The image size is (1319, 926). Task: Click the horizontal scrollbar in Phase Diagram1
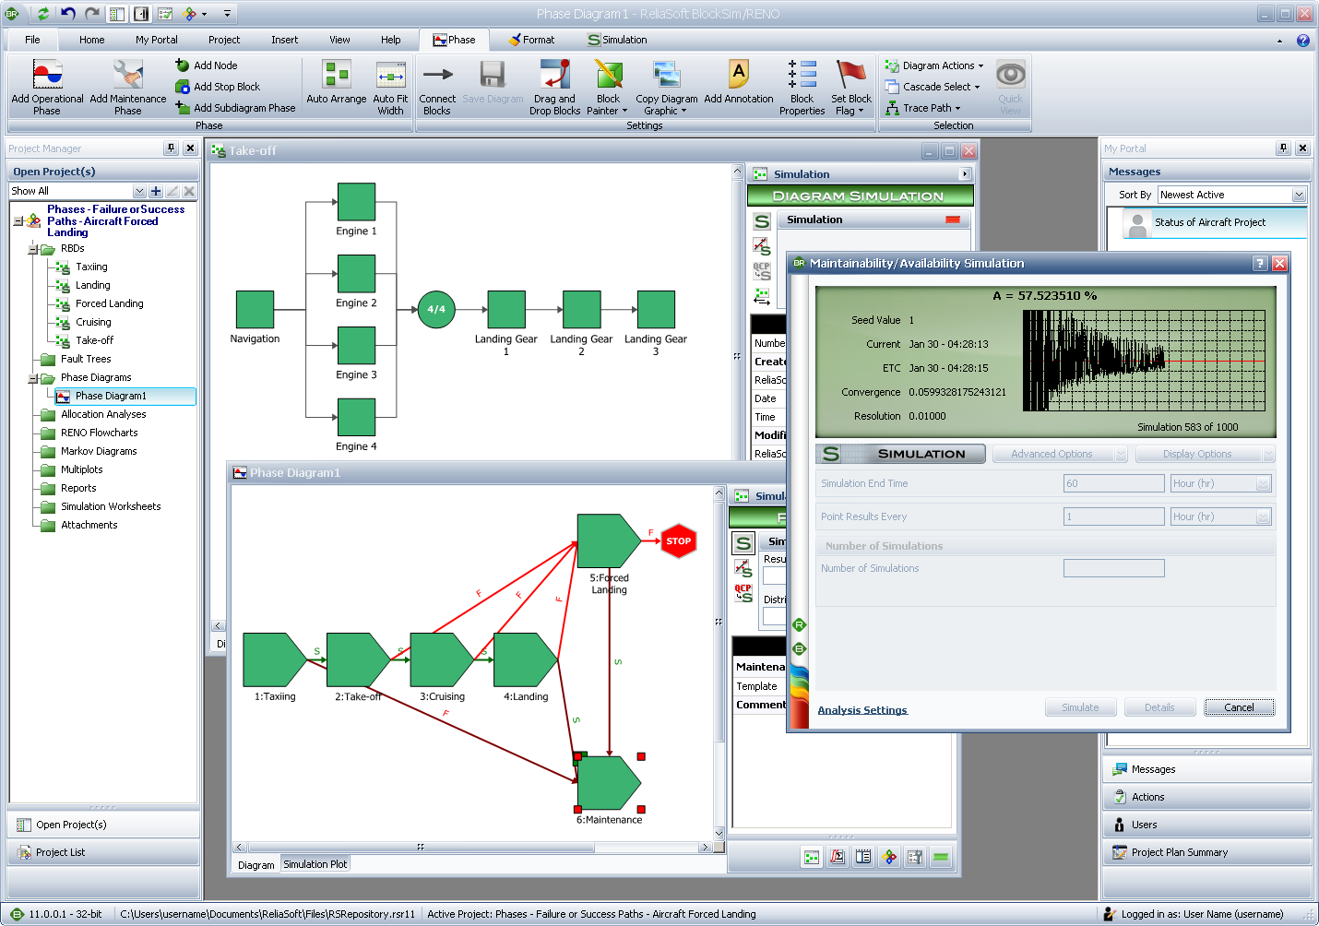(472, 847)
